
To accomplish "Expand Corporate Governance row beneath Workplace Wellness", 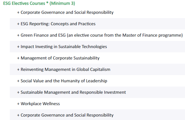I will tap(97, 115).
